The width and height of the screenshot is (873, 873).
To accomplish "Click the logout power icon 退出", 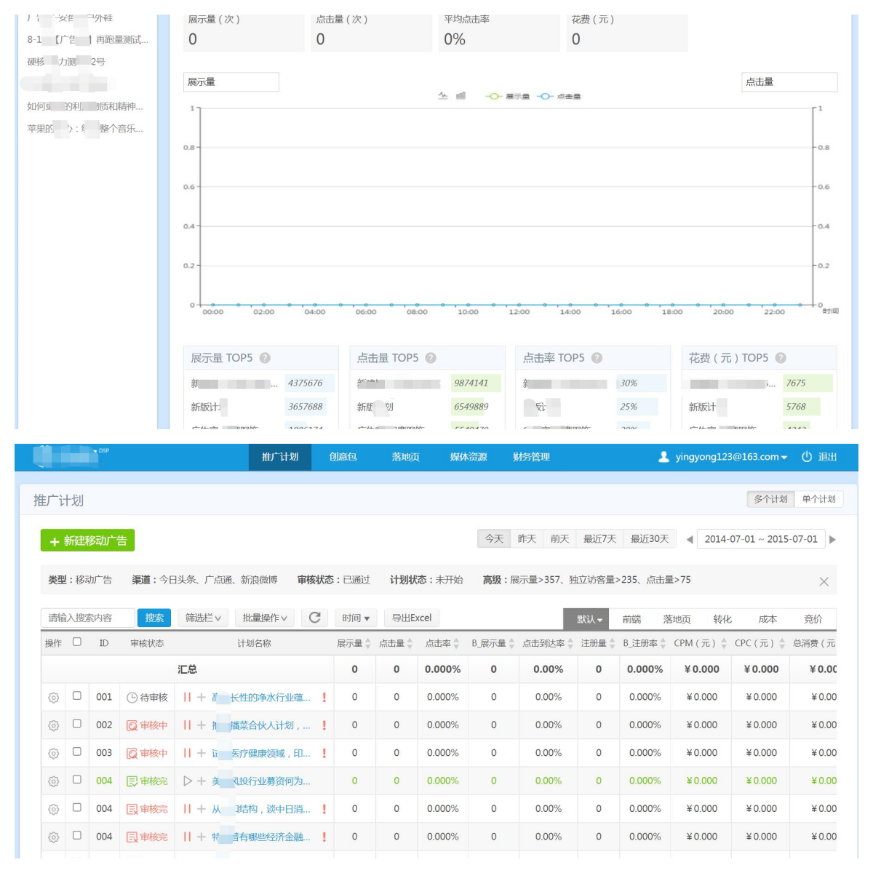I will (806, 457).
